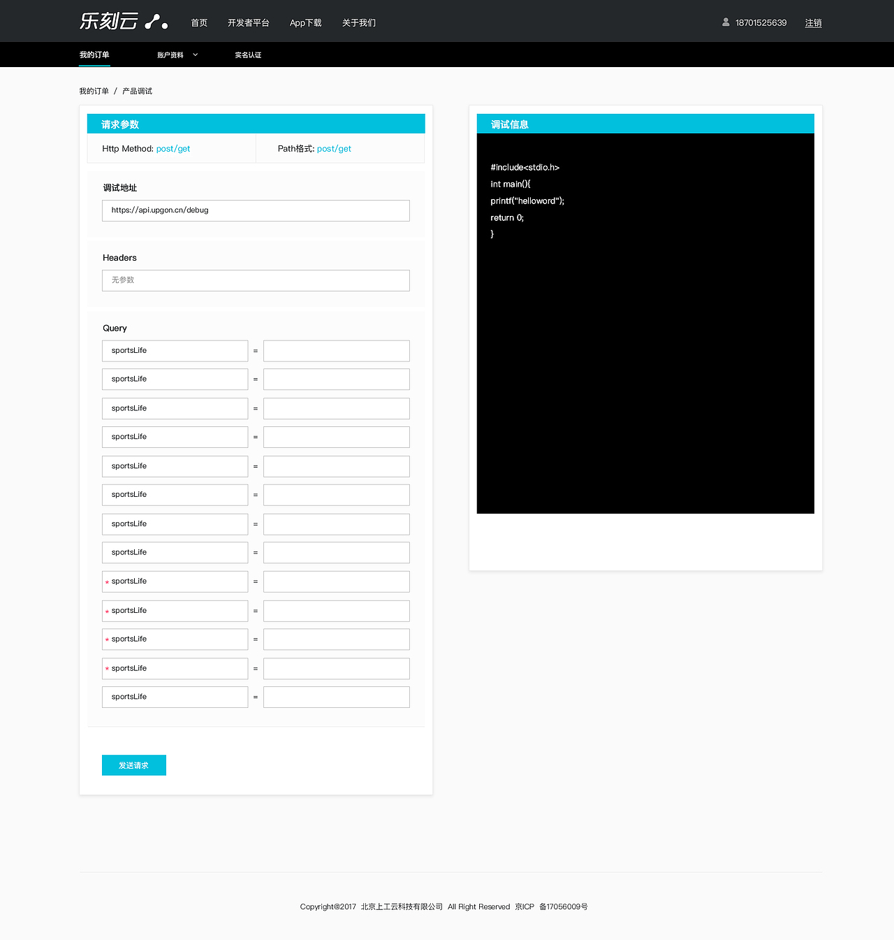The image size is (894, 940).
Task: Click the footer copyright text 北京上工云科技有限公司
Action: [402, 906]
